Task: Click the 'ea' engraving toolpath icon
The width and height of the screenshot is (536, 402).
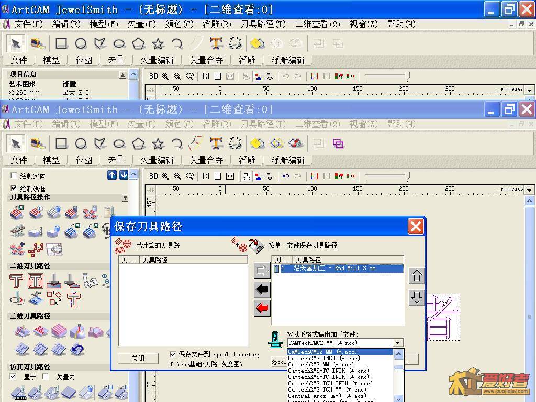Action: [x=90, y=281]
